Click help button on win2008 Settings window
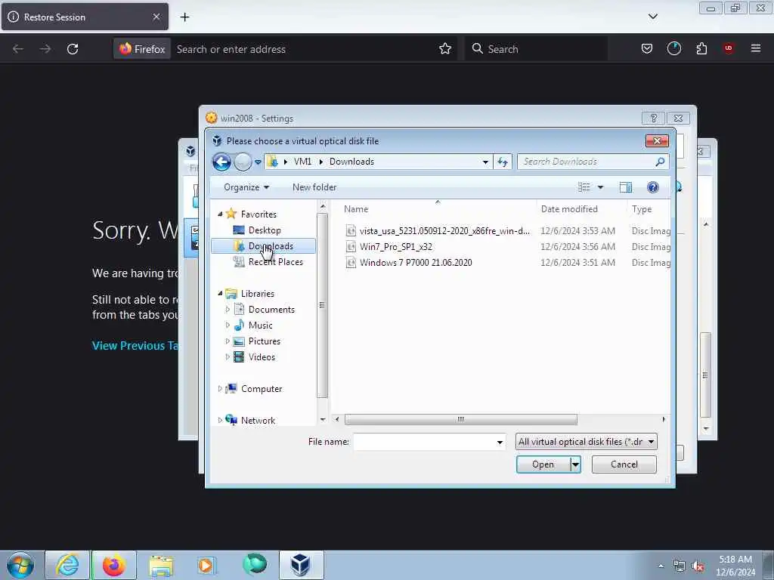Image resolution: width=774 pixels, height=580 pixels. [x=653, y=119]
